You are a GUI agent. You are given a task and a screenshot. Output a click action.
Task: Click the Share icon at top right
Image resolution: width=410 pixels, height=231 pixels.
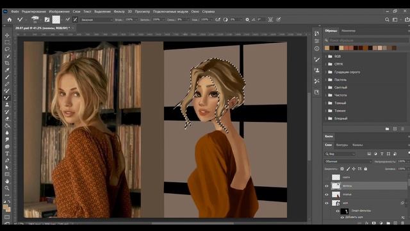tap(407, 20)
